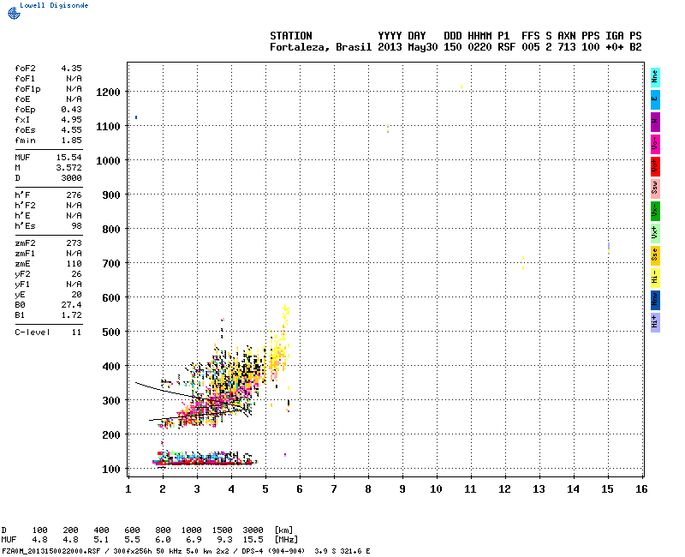Viewport: 685px width, 557px height.
Task: Click the cyan Nne legend swatch
Action: 655,77
